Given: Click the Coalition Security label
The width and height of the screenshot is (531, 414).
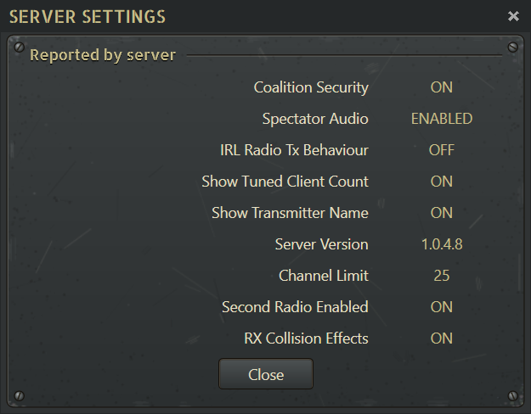Looking at the screenshot, I should 311,87.
